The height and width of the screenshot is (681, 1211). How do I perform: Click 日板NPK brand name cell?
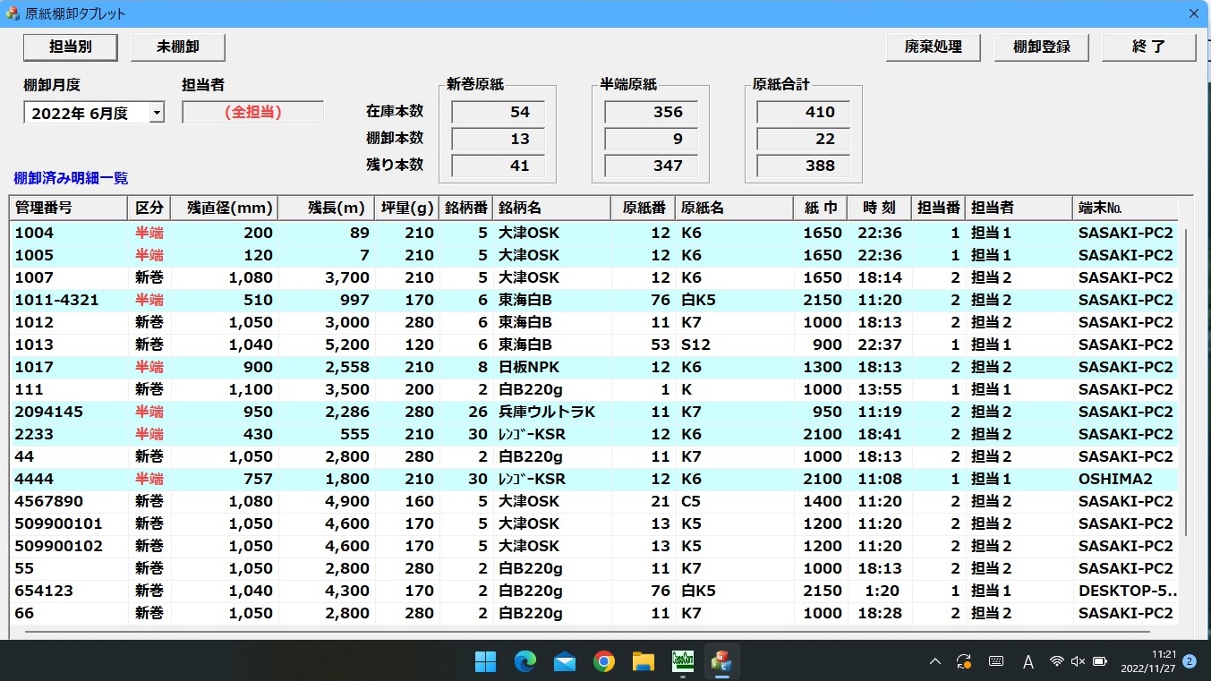551,367
